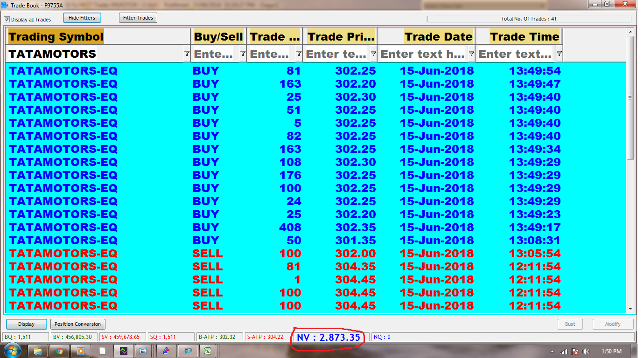The width and height of the screenshot is (644, 358).
Task: Switch to the trading terminal taskbar icon
Action: pyautogui.click(x=124, y=351)
